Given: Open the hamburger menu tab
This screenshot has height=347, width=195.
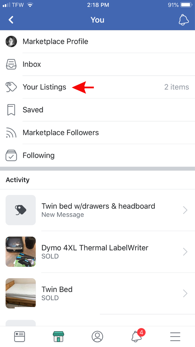Looking at the screenshot, I should click(x=175, y=336).
